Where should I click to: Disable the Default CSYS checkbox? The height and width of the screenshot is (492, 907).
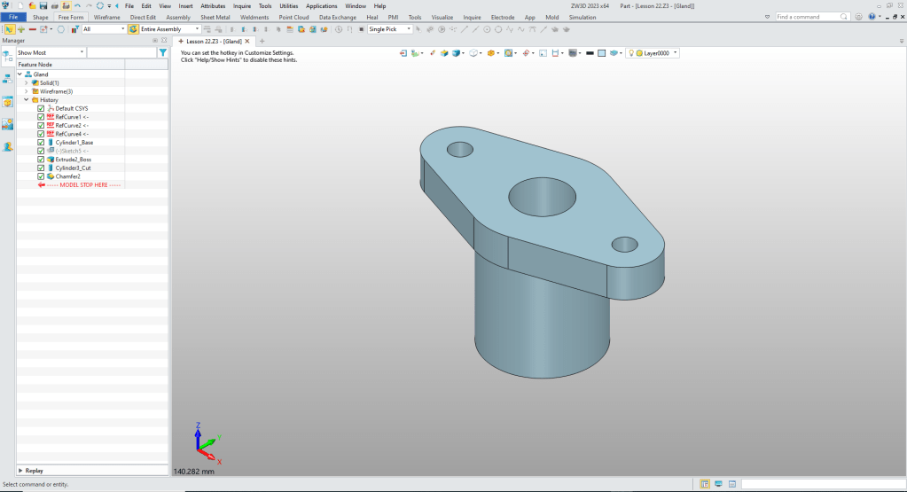(41, 109)
